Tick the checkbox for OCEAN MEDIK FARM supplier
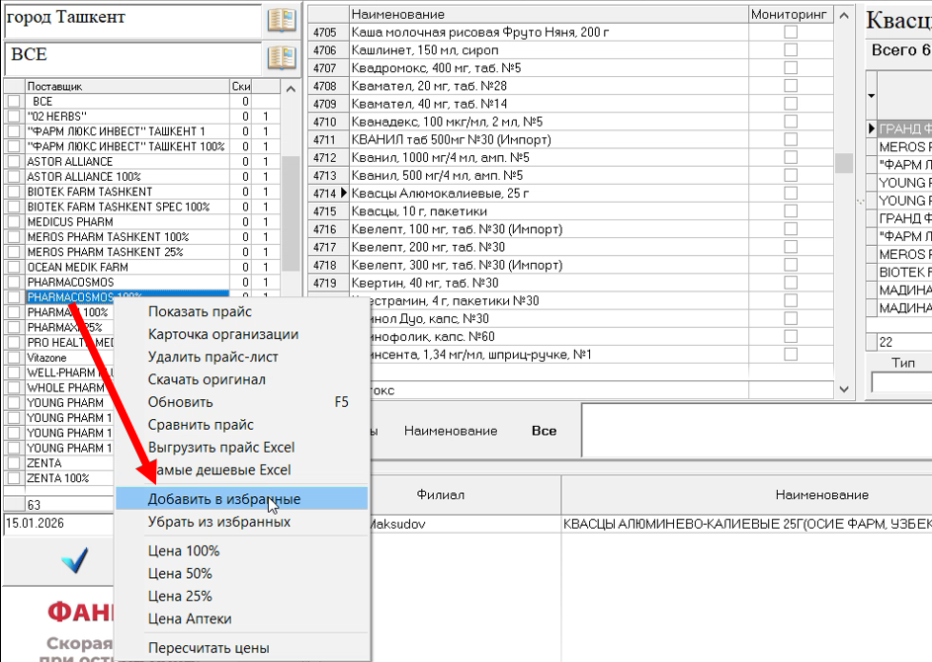932x662 pixels. pyautogui.click(x=14, y=268)
